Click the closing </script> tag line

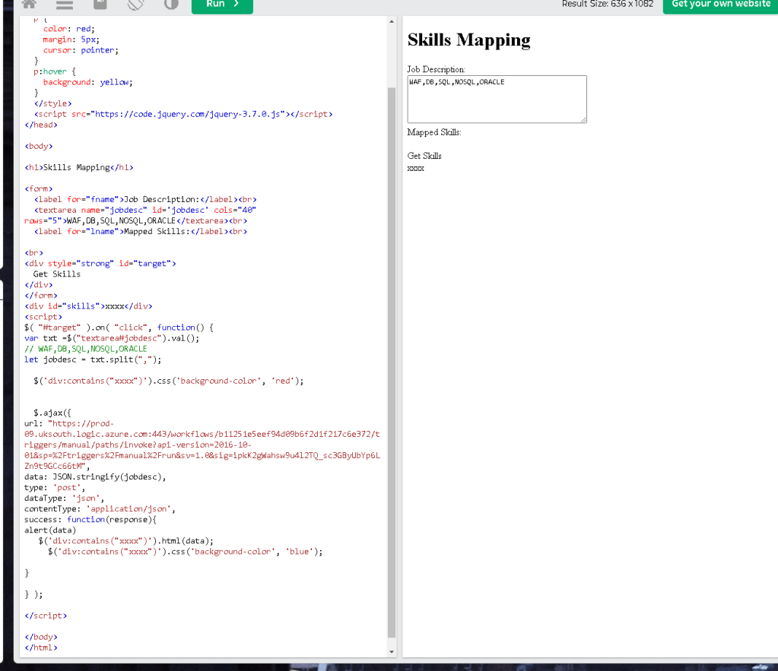click(x=46, y=616)
